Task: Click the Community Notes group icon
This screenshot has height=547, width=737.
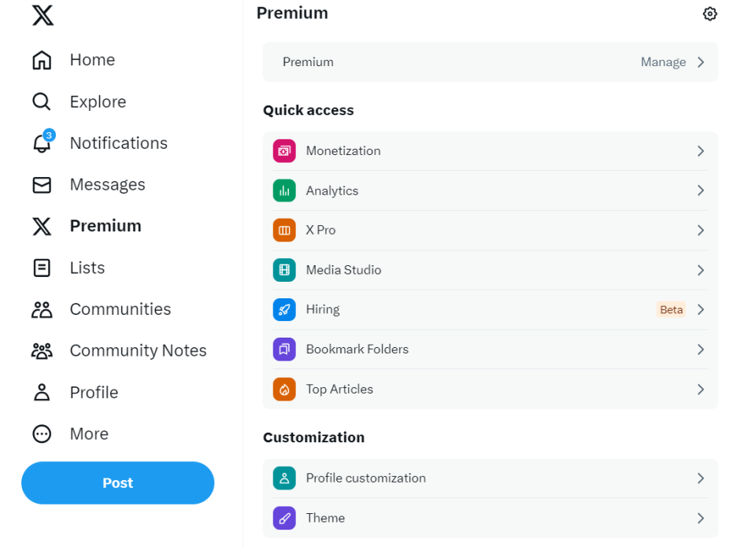Action: [x=42, y=351]
